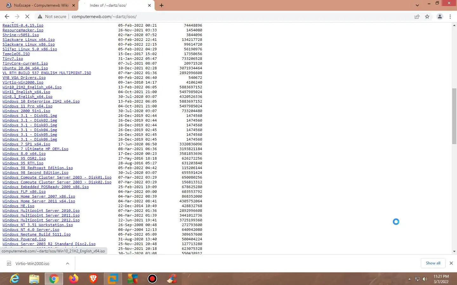This screenshot has height=285, width=457.
Task: Open the Win10_21H2_English_x64.iso link
Action: (32, 87)
